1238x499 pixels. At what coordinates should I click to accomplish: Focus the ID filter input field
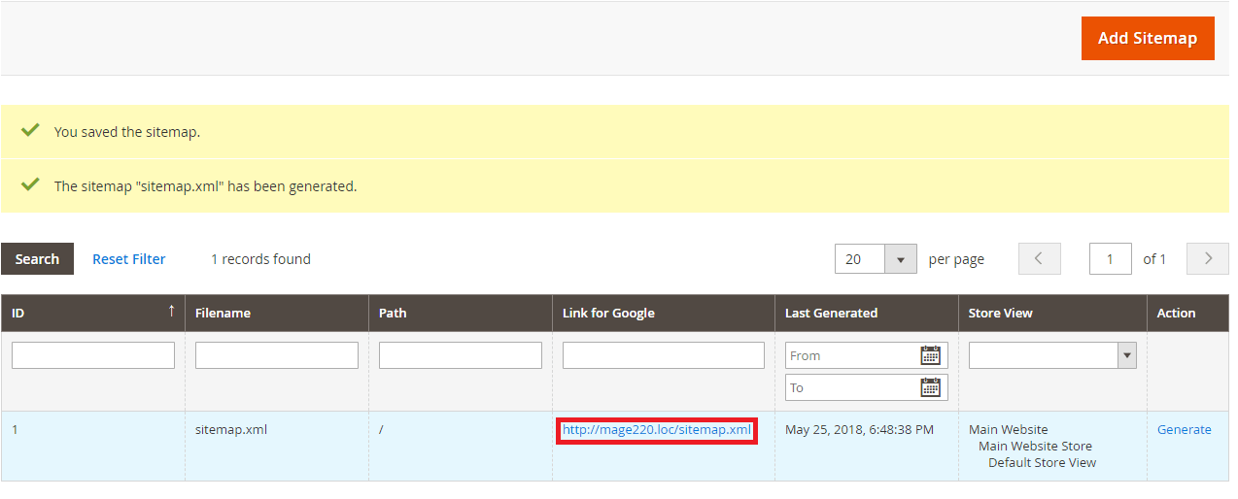[x=93, y=355]
